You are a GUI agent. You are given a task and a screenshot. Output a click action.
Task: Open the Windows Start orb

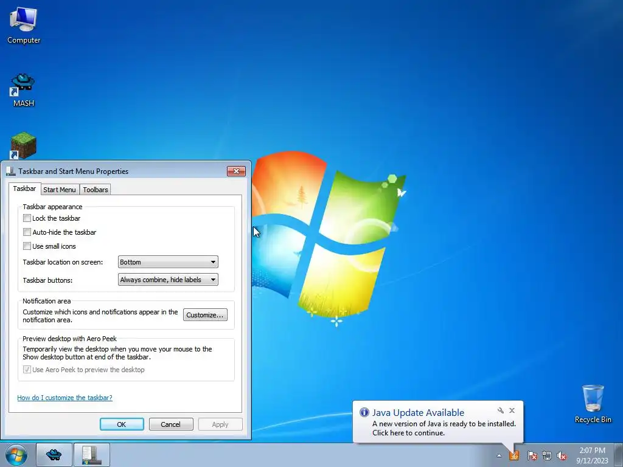pyautogui.click(x=16, y=455)
